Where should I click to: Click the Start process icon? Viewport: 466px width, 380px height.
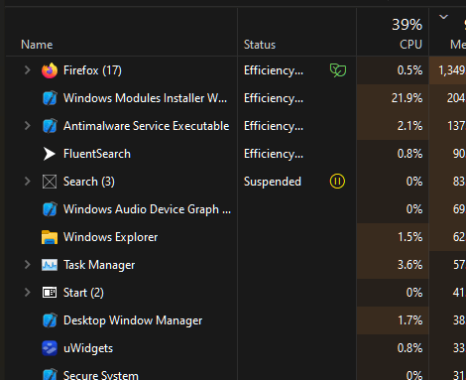[50, 293]
